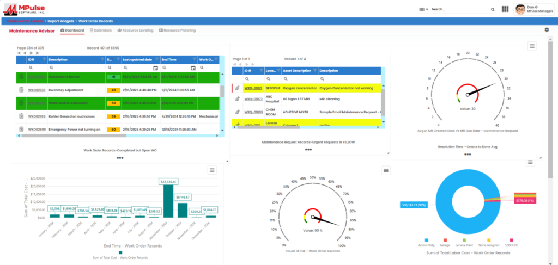Image resolution: width=558 pixels, height=265 pixels.
Task: Click the top Search input field
Action: tap(460, 10)
